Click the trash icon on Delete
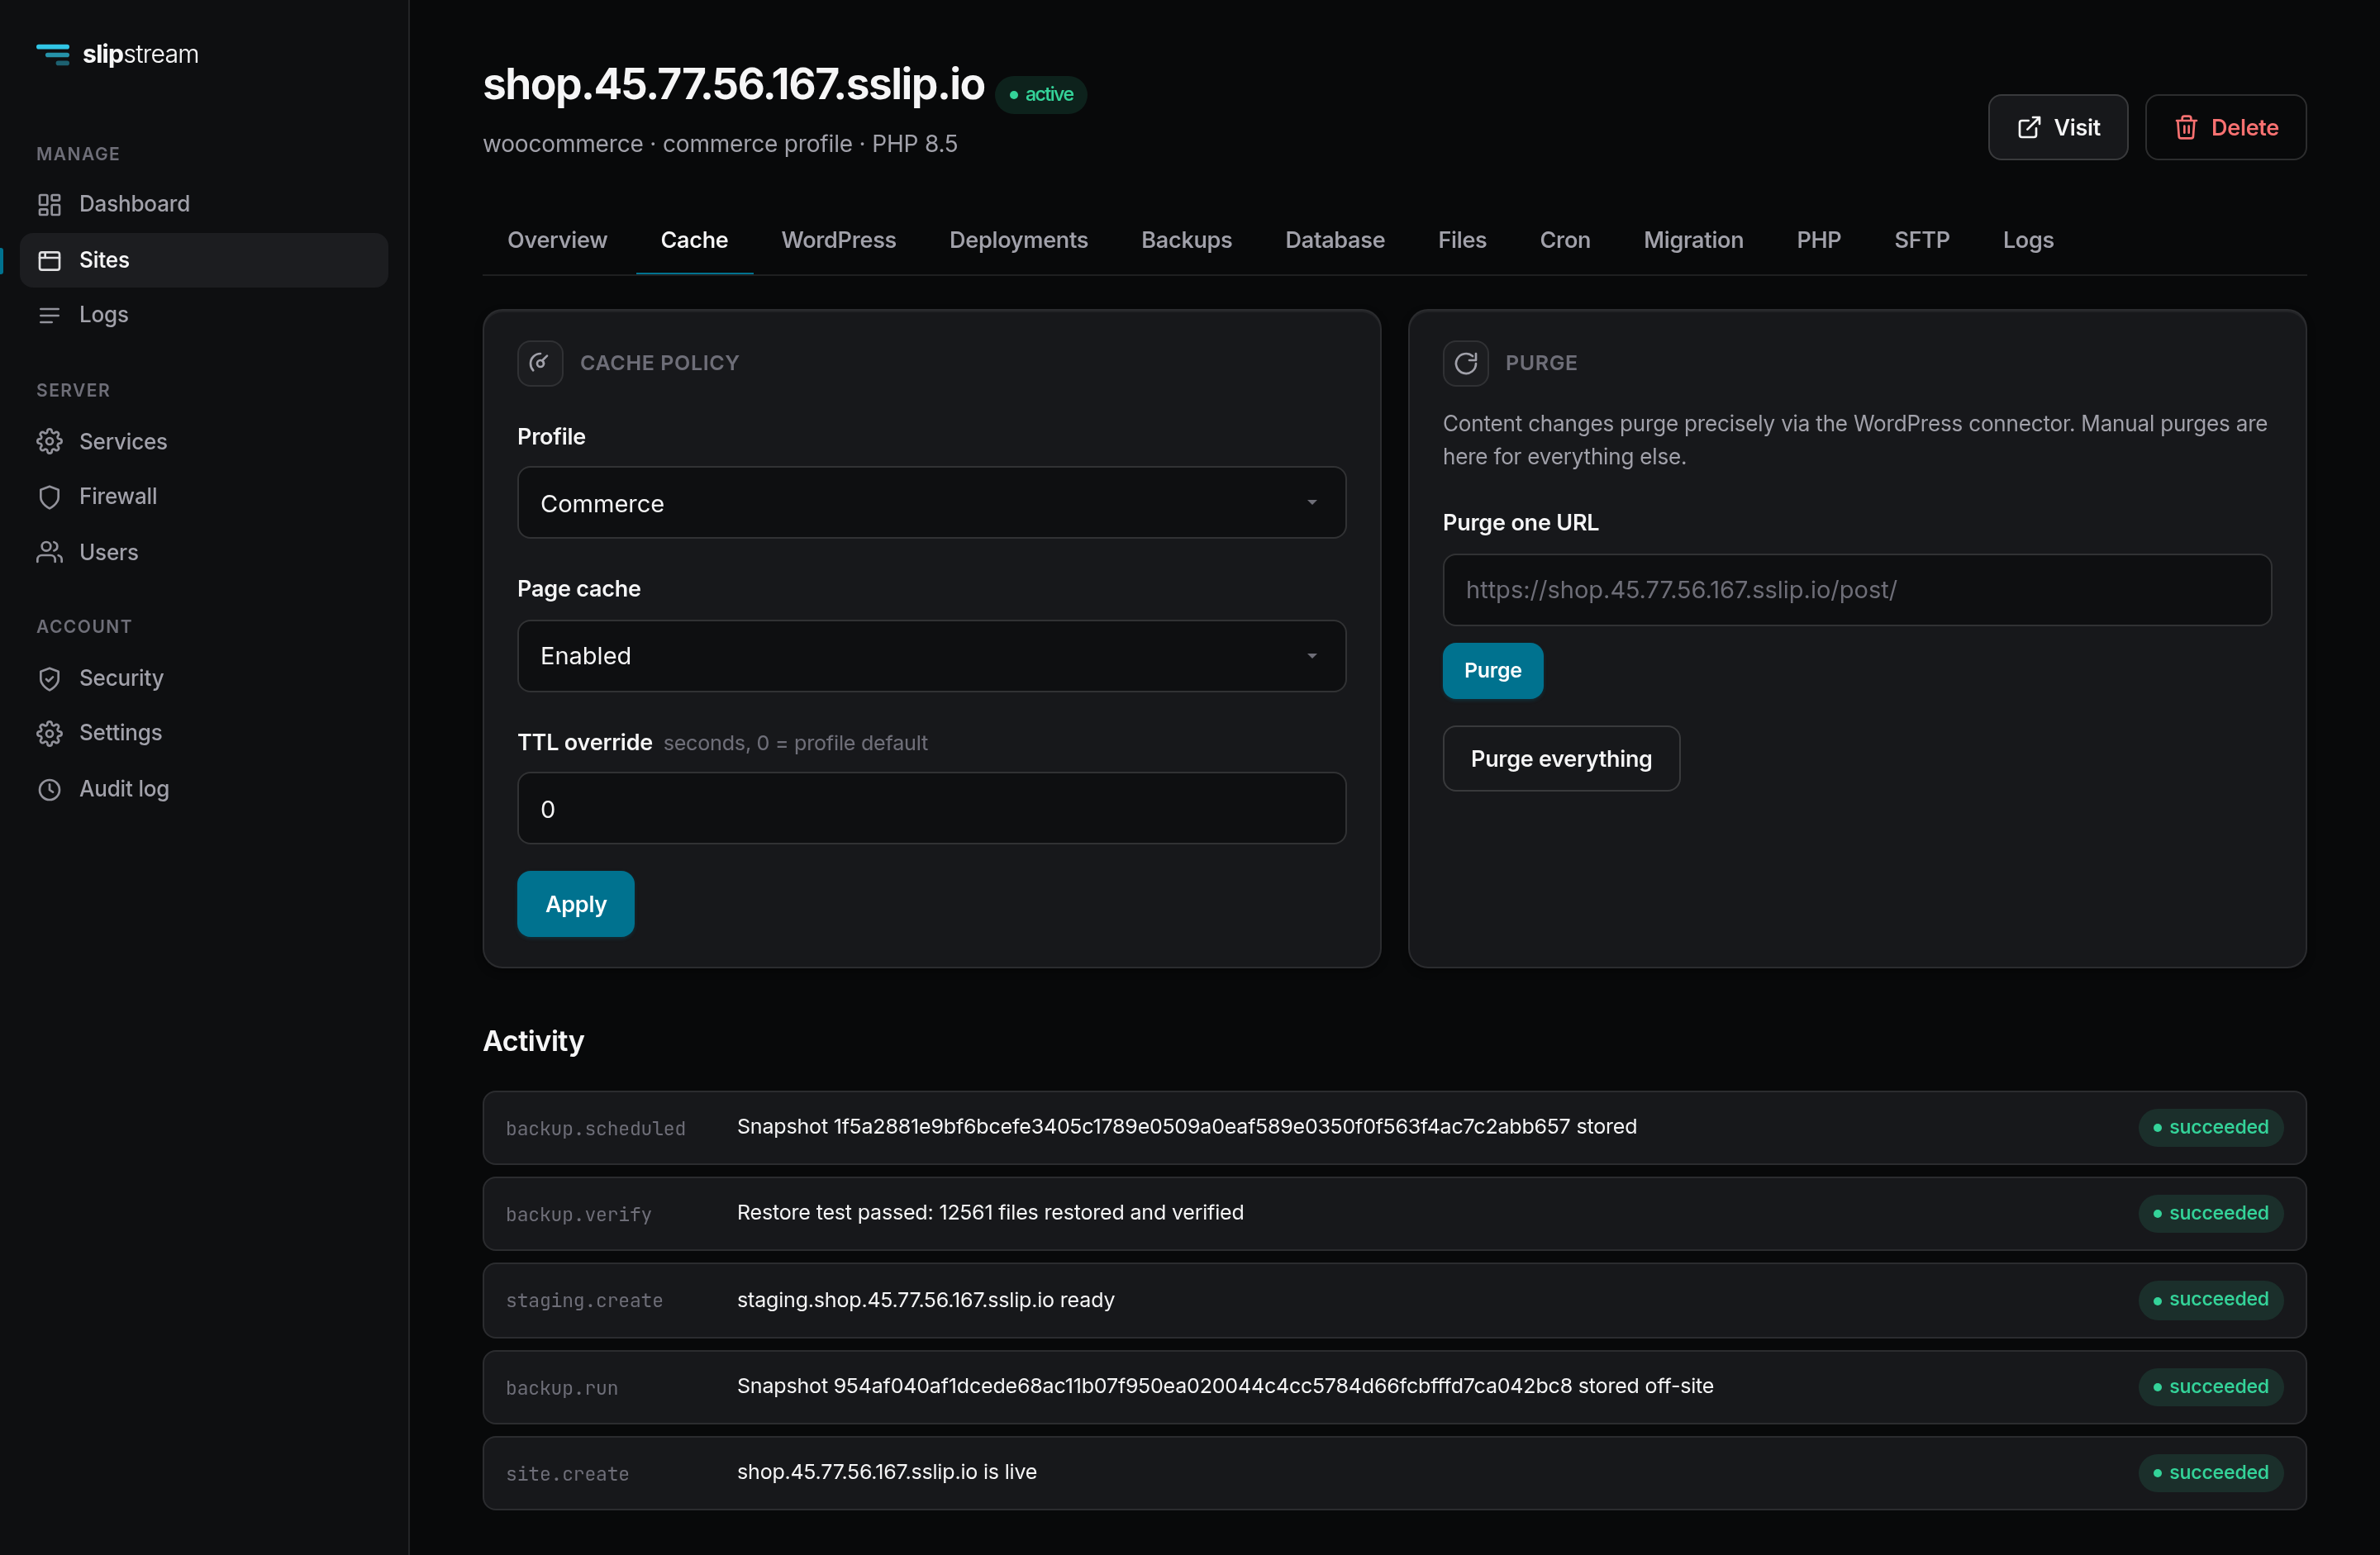This screenshot has height=1555, width=2380. click(x=2186, y=128)
